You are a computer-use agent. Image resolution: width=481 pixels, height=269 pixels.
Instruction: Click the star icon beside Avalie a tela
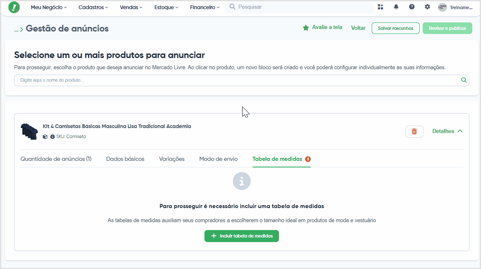306,28
